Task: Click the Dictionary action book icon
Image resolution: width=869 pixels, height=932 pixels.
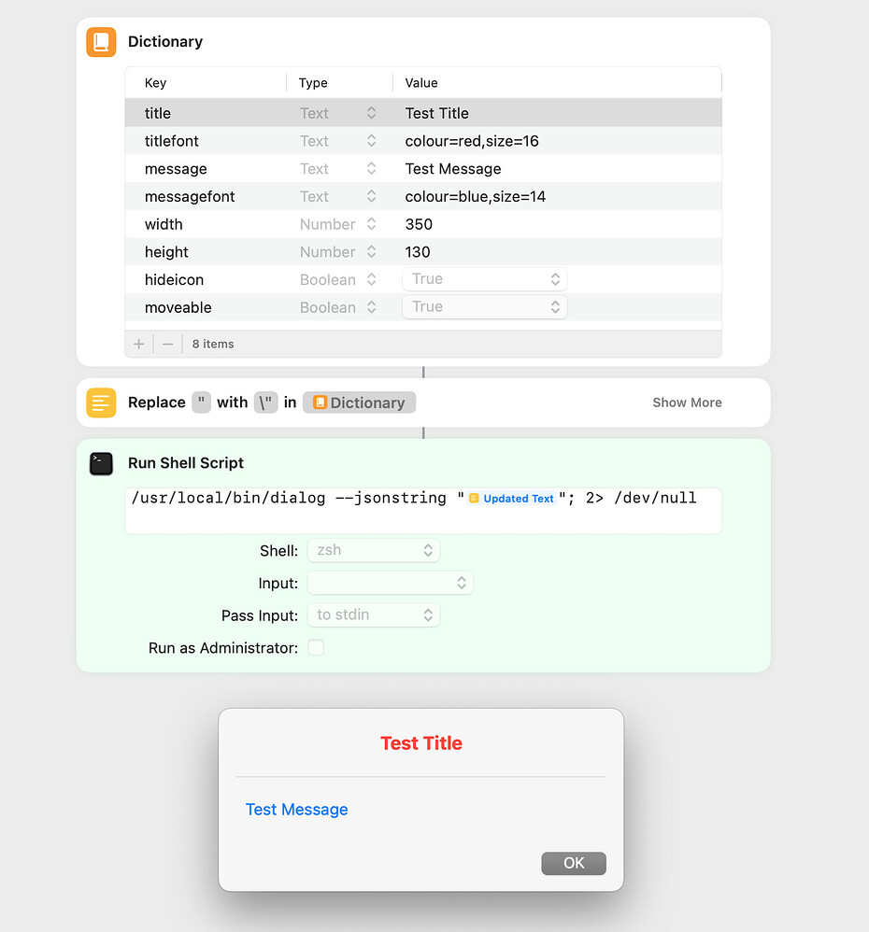Action: (101, 42)
